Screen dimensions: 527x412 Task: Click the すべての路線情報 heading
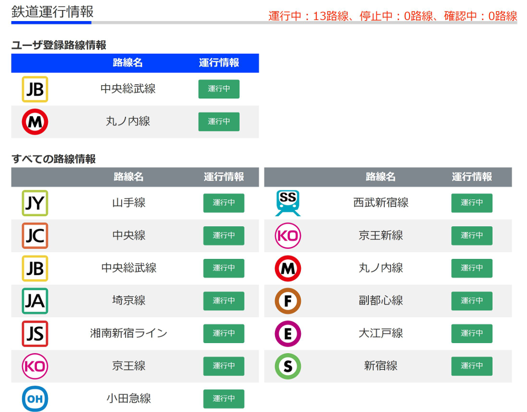click(53, 159)
